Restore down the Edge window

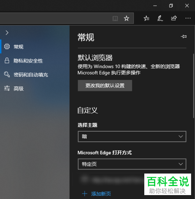tap(171, 5)
